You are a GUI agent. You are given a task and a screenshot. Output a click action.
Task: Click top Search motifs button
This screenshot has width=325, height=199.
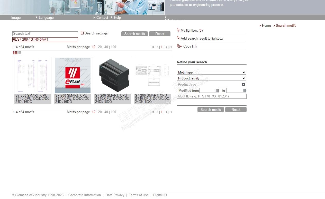tap(134, 34)
